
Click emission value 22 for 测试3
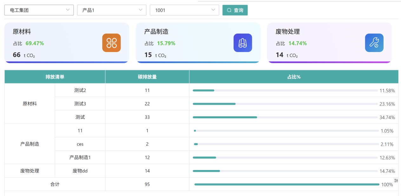pos(147,104)
